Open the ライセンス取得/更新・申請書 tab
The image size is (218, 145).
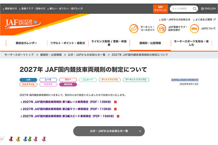109,43
